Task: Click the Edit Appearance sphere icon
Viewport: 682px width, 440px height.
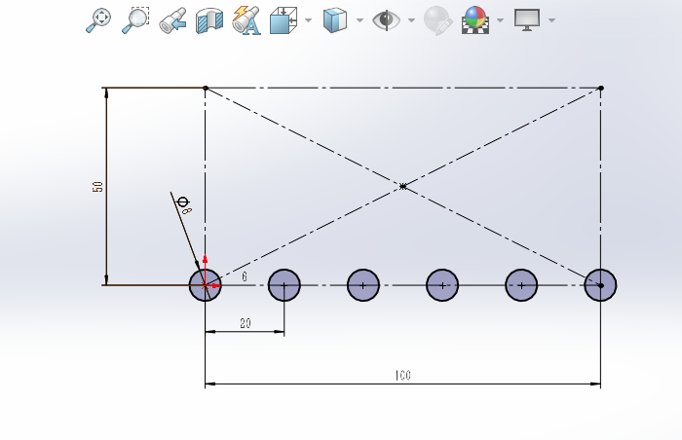Action: tap(438, 20)
